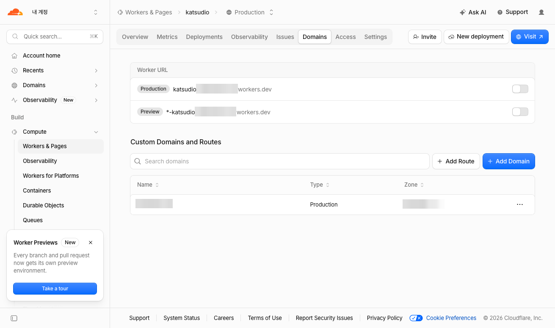Collapse the Compute section chevron
Screen dimensions: 555x328
click(96, 132)
